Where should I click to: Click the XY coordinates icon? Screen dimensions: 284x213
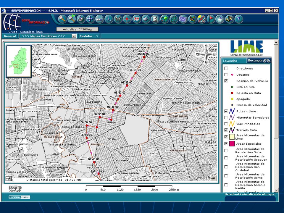coord(136,19)
